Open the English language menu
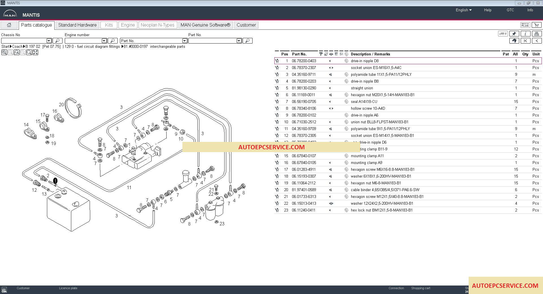543x294 pixels. point(464,10)
